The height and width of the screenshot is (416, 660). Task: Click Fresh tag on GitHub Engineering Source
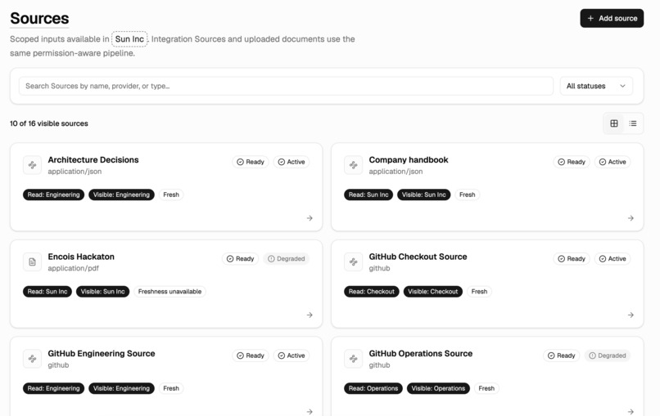tap(171, 388)
